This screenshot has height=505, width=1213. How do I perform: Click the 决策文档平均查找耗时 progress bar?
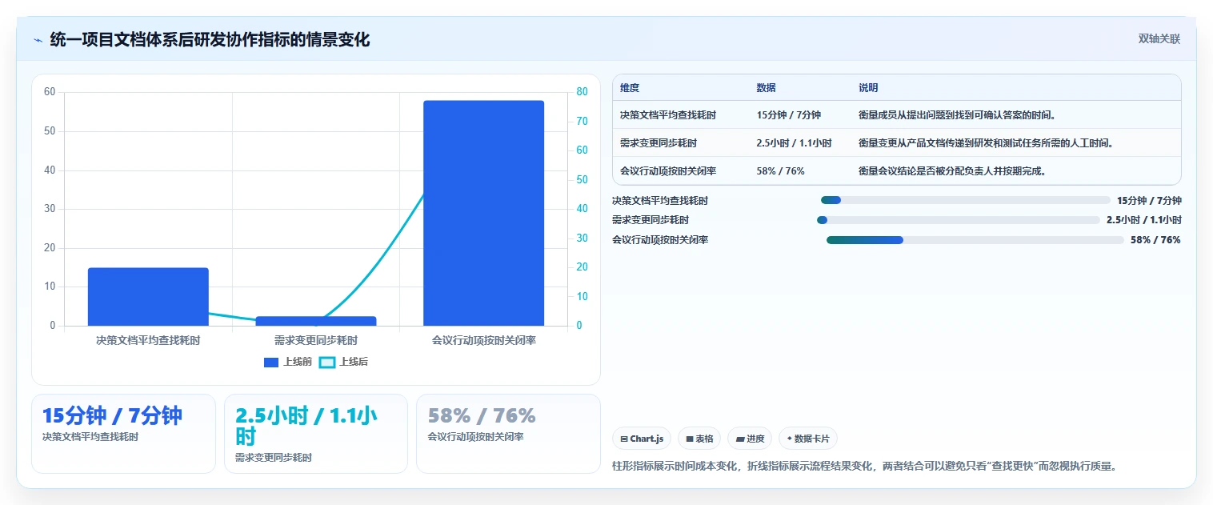click(966, 200)
